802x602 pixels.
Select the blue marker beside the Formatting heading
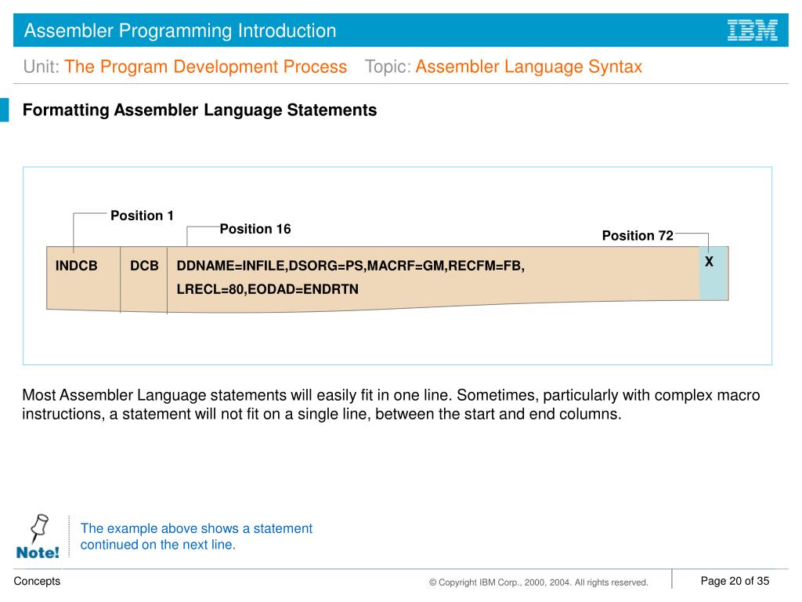(4, 111)
